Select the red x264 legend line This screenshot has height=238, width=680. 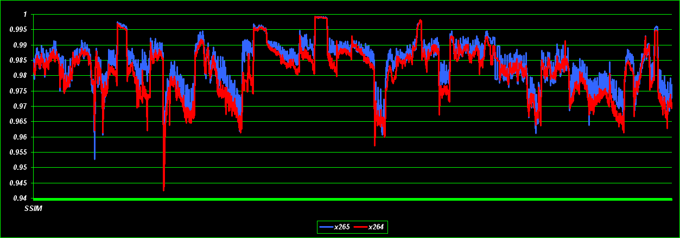[x=360, y=227]
